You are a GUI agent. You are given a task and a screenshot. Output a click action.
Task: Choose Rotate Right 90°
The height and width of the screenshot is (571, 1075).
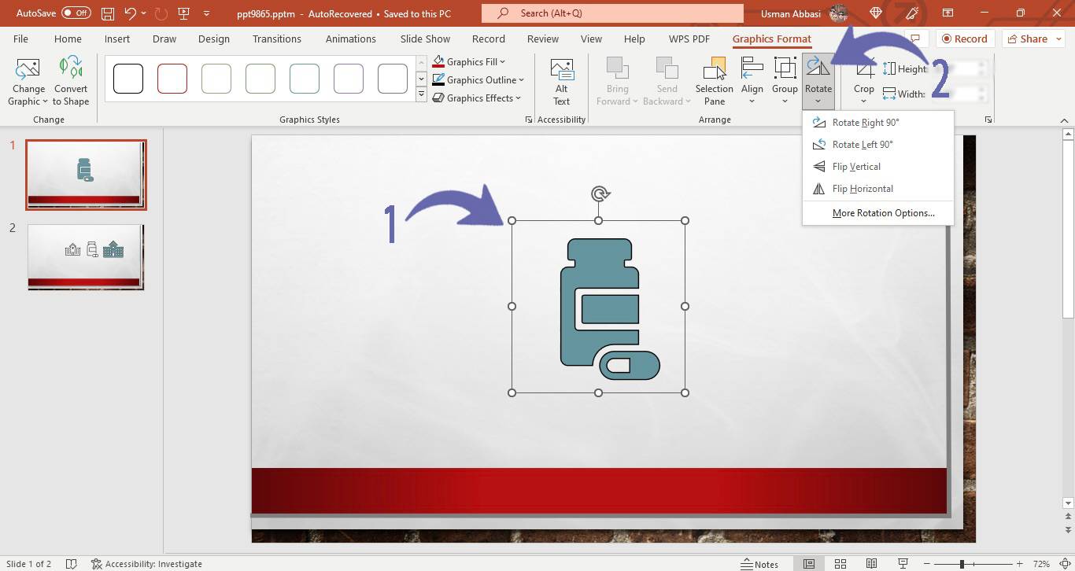point(877,123)
